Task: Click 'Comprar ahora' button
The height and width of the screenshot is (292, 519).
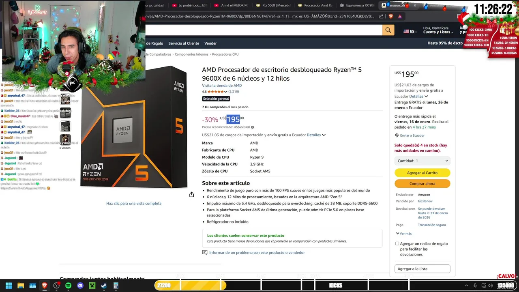Action: click(422, 184)
